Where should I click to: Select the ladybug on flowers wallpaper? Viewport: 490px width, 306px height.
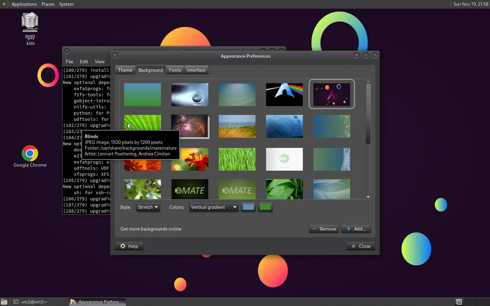(143, 189)
